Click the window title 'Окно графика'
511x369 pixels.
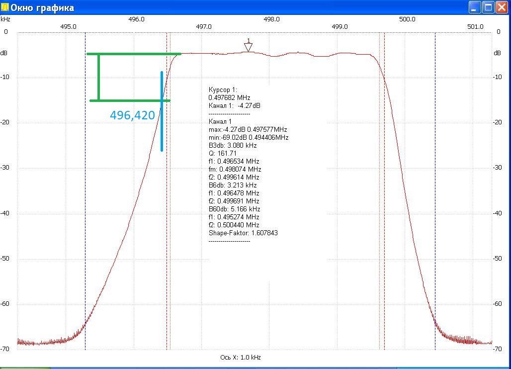(x=42, y=7)
